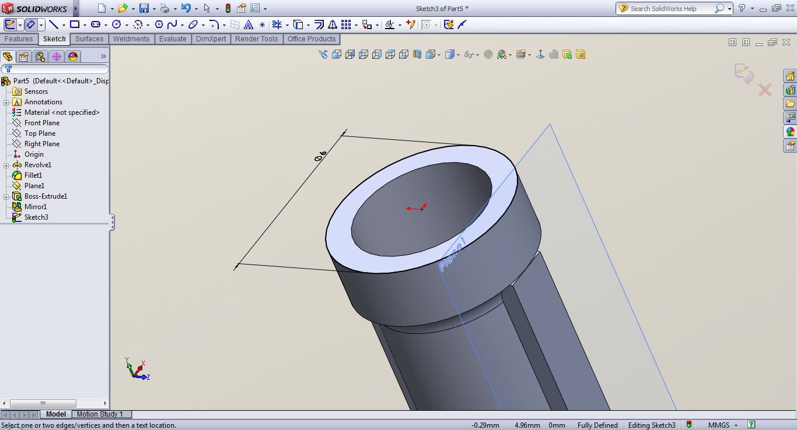Select Plane1 in the feature tree

click(34, 186)
